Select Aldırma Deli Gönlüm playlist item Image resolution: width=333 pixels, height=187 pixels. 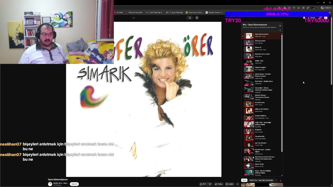(261, 110)
